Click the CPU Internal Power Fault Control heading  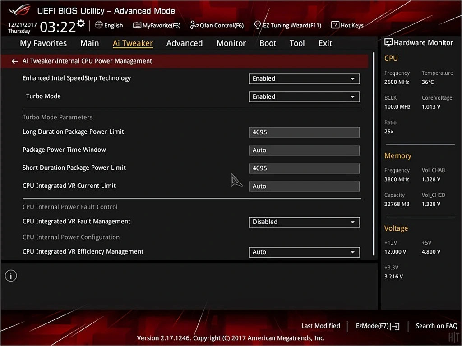(70, 207)
